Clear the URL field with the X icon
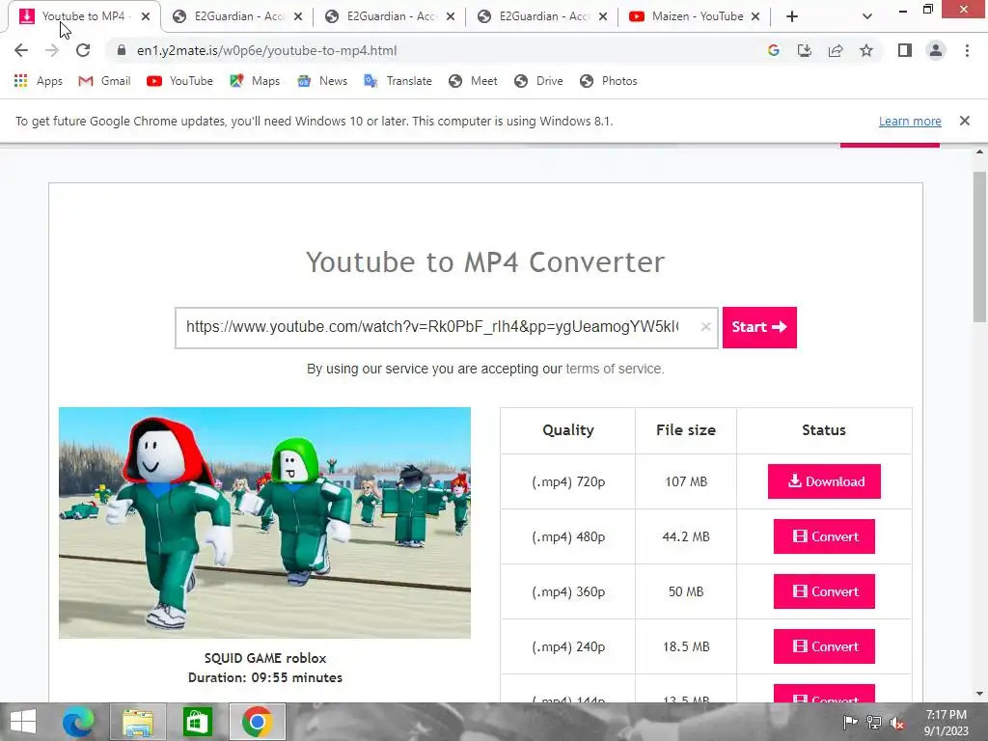The width and height of the screenshot is (988, 741). point(705,326)
